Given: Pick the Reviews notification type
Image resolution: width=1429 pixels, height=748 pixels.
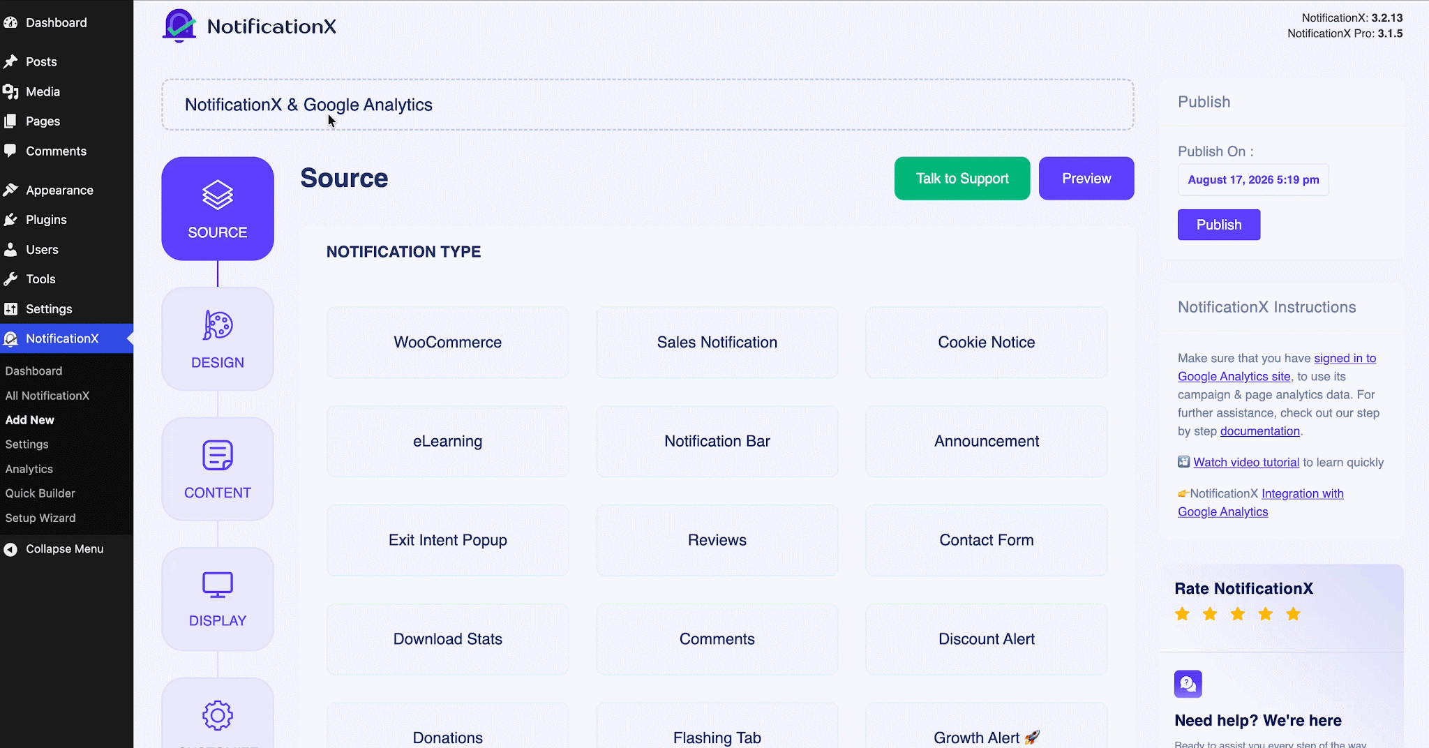Looking at the screenshot, I should pos(717,540).
